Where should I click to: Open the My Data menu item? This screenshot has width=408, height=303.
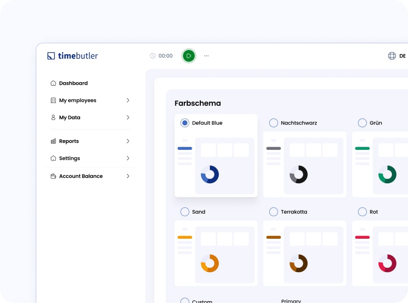click(x=70, y=117)
